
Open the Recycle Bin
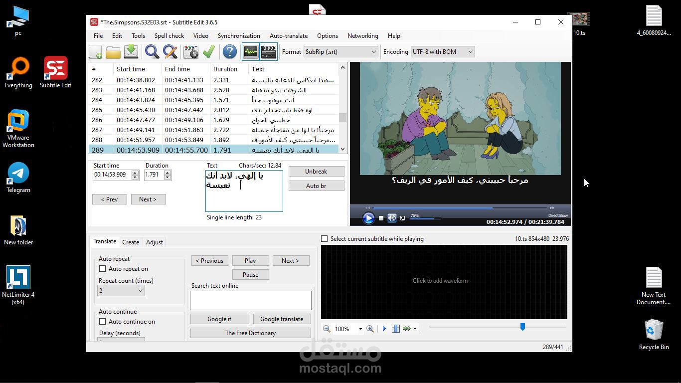(654, 334)
